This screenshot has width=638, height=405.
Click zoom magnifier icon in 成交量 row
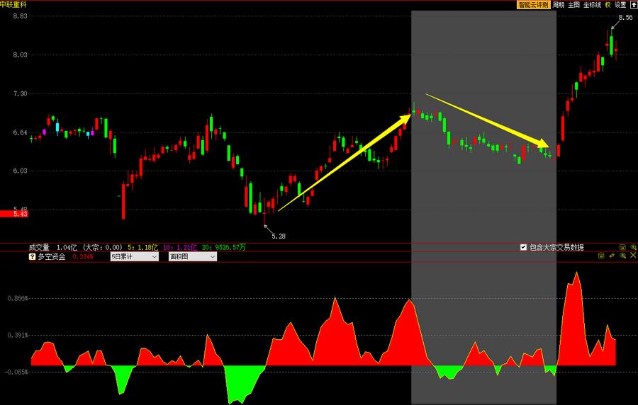[x=633, y=247]
